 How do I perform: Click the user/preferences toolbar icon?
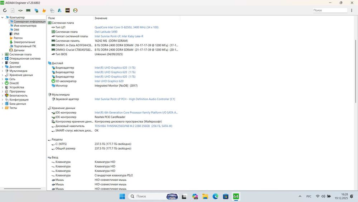coord(59,10)
